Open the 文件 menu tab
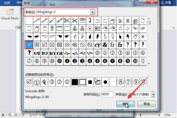 click(x=7, y=3)
